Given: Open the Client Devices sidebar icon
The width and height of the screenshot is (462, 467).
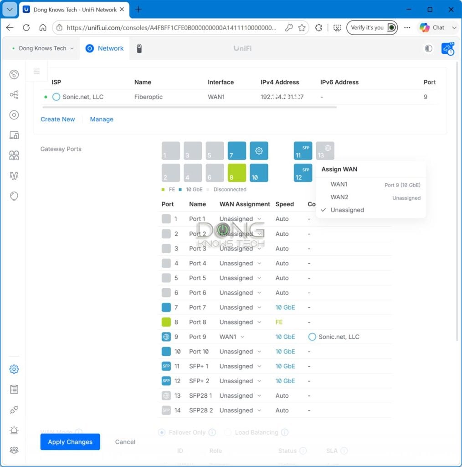Looking at the screenshot, I should [x=14, y=135].
